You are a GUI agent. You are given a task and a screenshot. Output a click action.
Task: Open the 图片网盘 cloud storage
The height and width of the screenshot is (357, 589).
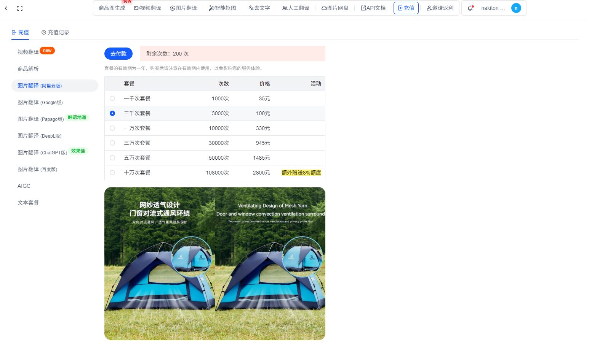(x=338, y=8)
